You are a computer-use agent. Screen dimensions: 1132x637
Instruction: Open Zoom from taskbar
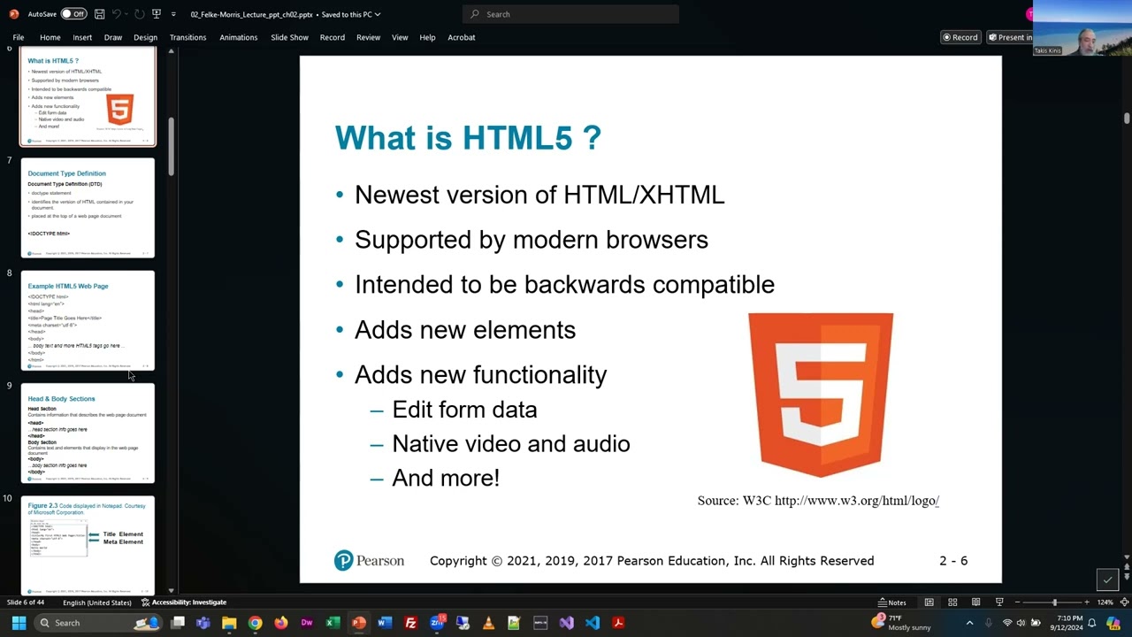pos(437,623)
